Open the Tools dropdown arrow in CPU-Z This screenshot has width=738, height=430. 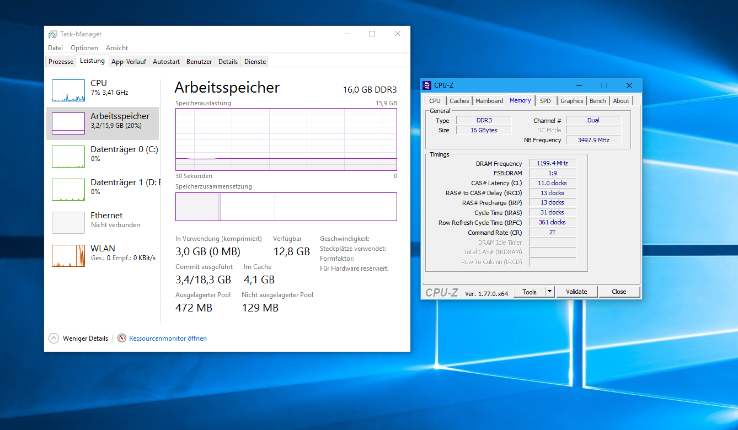[x=550, y=292]
